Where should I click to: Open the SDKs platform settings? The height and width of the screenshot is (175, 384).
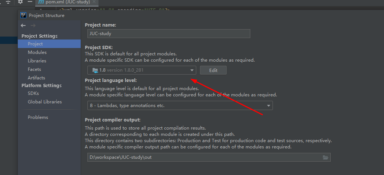[x=33, y=93]
